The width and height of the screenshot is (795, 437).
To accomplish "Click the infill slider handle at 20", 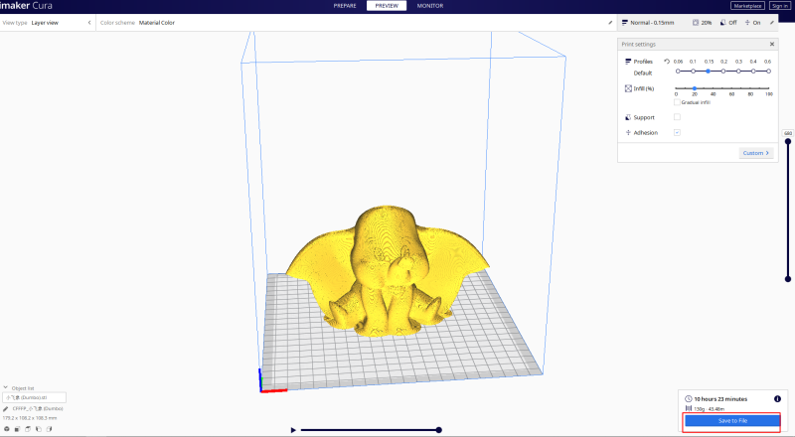I will click(695, 88).
